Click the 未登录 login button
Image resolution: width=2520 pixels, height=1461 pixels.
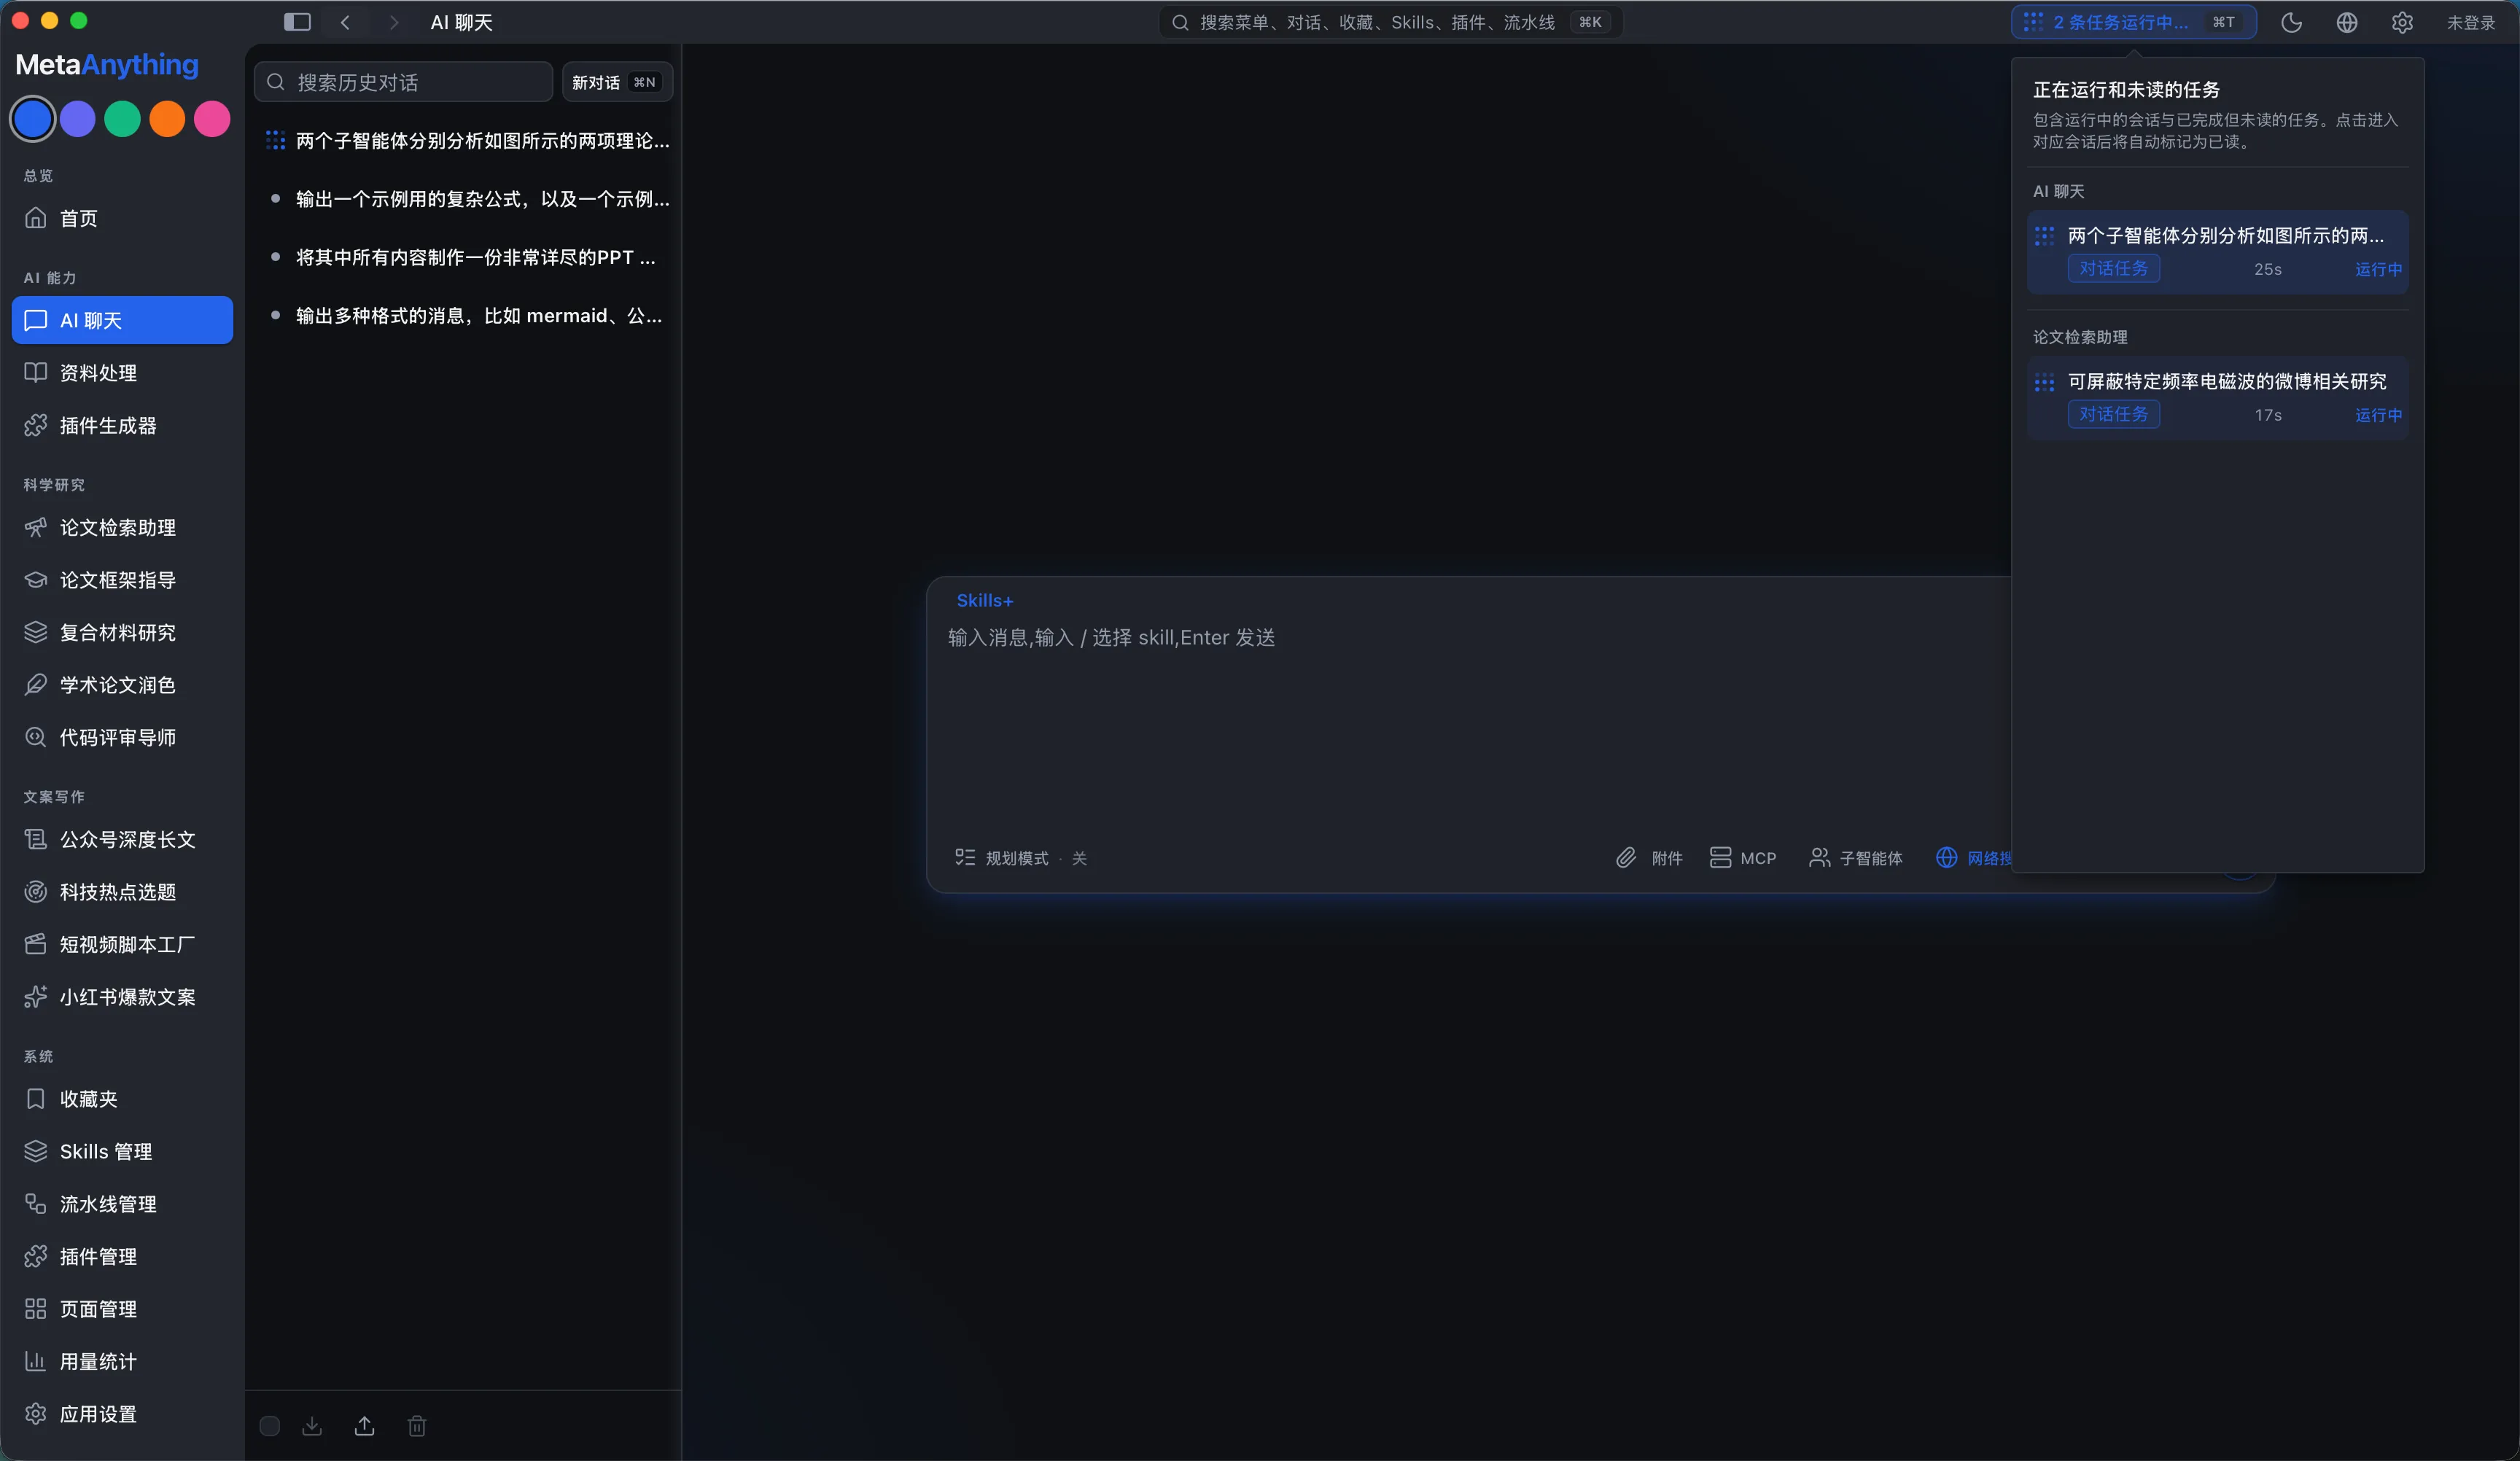[x=2471, y=22]
